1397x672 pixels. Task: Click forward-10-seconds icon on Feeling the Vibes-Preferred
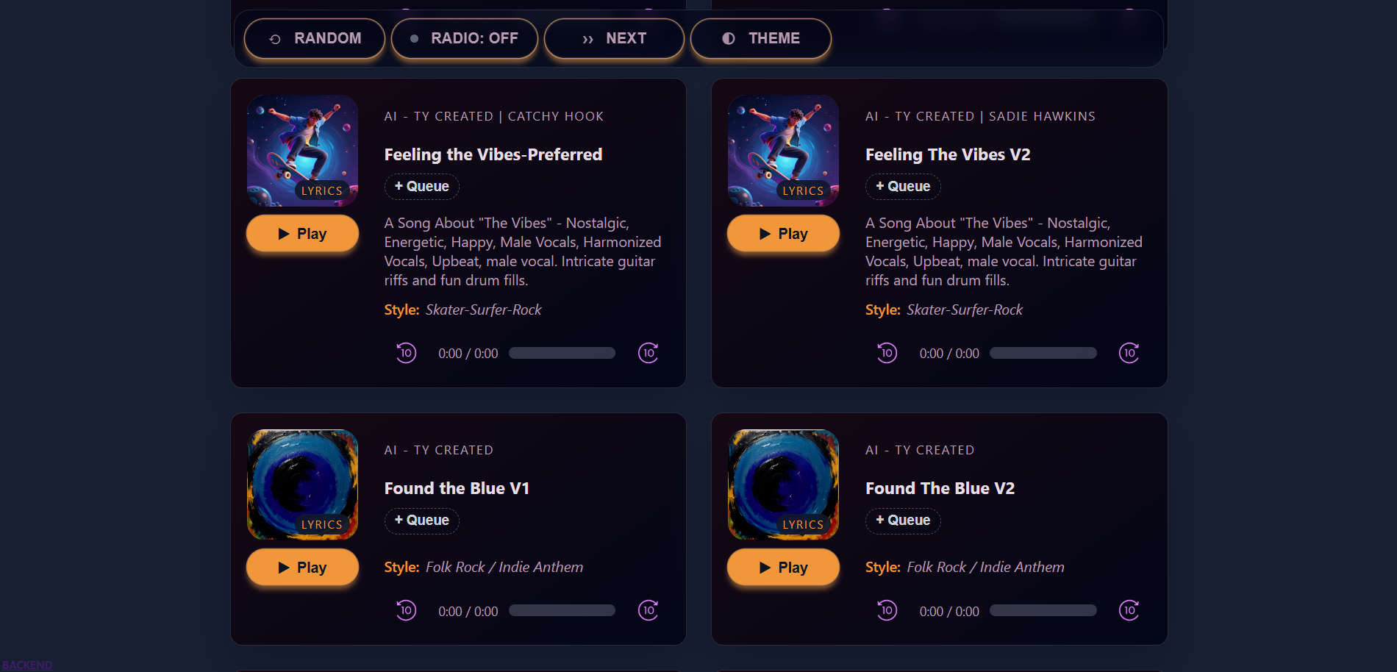click(648, 353)
